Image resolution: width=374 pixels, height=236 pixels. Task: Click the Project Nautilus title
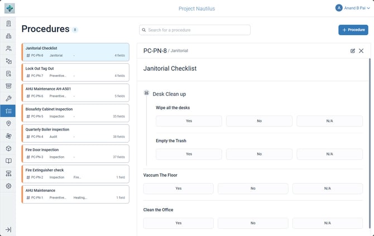tap(197, 8)
